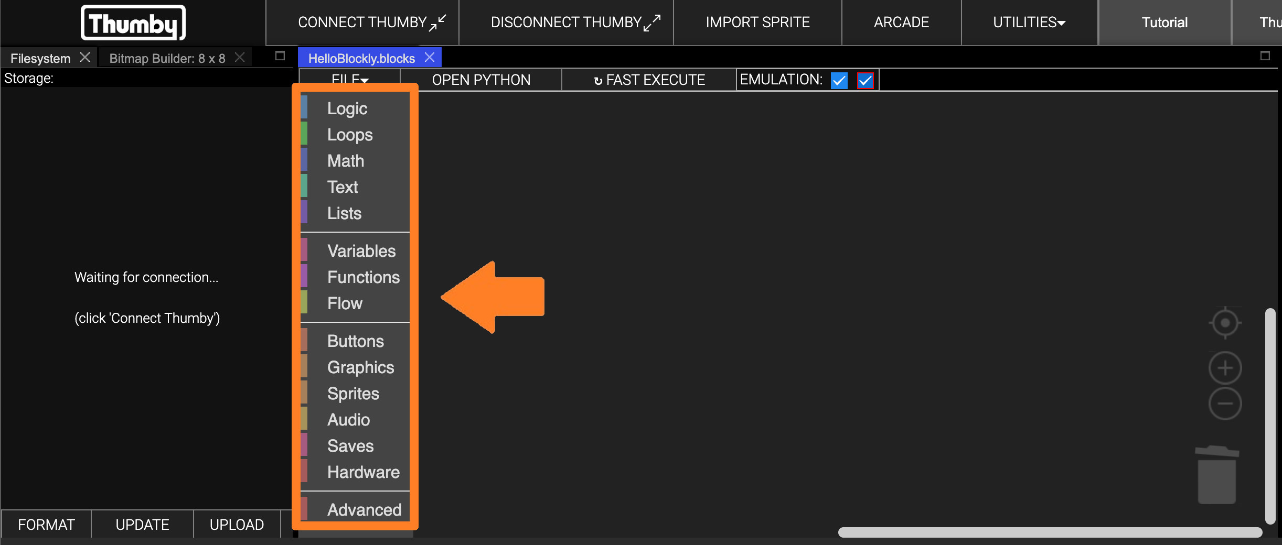The height and width of the screenshot is (545, 1282).
Task: Switch to Bitmap Builder tab
Action: pyautogui.click(x=167, y=58)
